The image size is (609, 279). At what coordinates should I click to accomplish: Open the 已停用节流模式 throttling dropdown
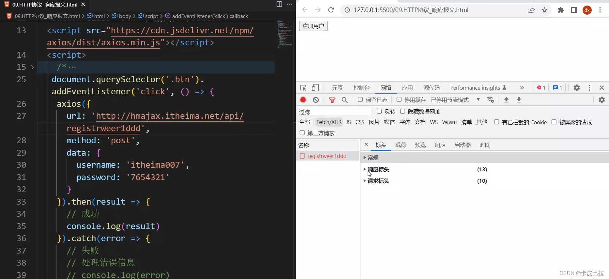(x=455, y=100)
